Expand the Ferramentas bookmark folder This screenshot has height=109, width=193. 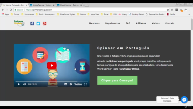(28, 14)
